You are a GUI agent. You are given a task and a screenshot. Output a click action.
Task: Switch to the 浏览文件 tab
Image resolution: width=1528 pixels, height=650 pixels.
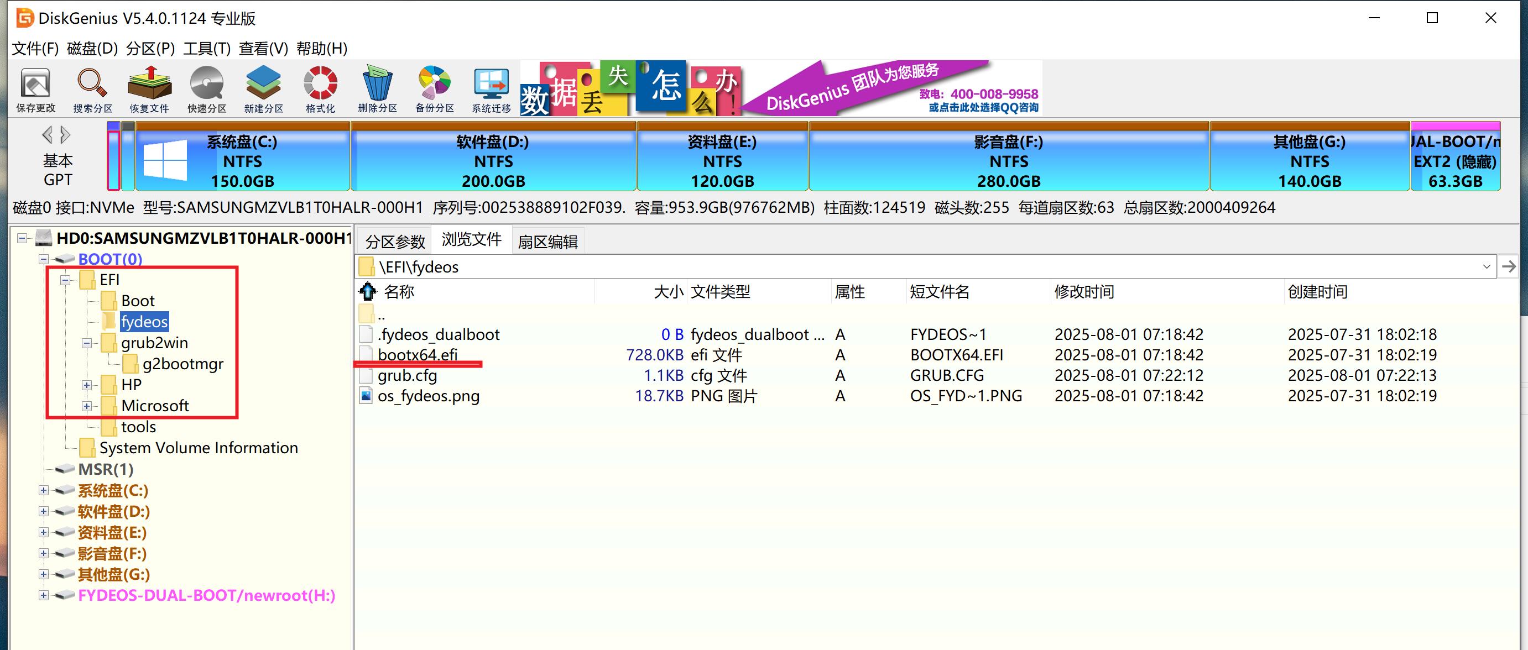click(x=472, y=239)
